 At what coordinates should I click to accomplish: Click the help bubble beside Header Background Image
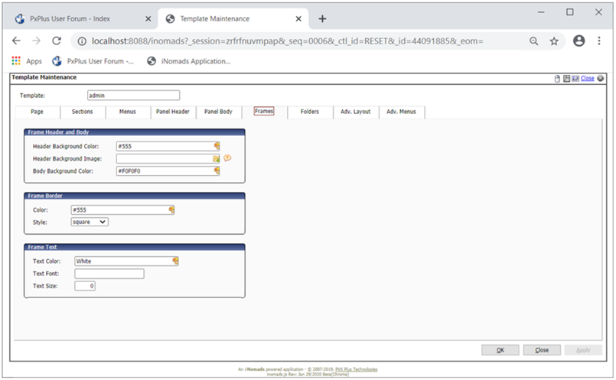[227, 158]
